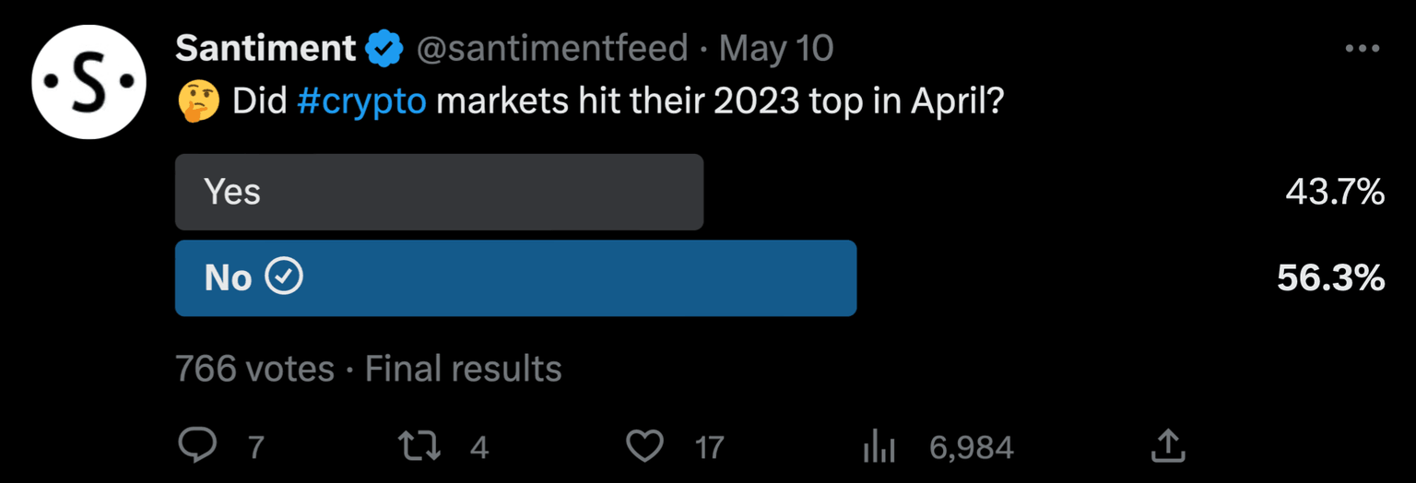Open the May 10 timestamp link
Viewport: 1416px width, 483px height.
(775, 49)
